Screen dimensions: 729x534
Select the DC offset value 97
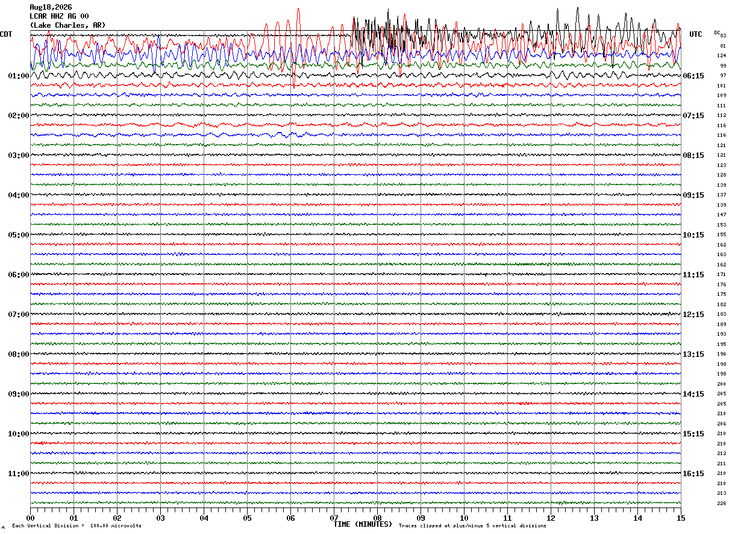(723, 76)
